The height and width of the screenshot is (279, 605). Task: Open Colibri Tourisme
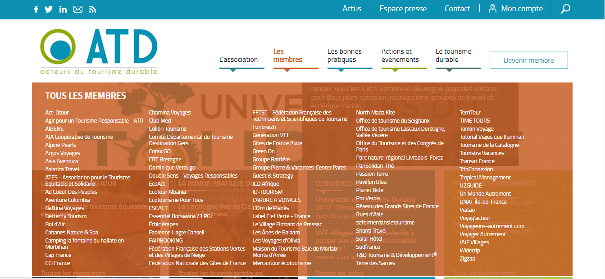click(x=168, y=129)
